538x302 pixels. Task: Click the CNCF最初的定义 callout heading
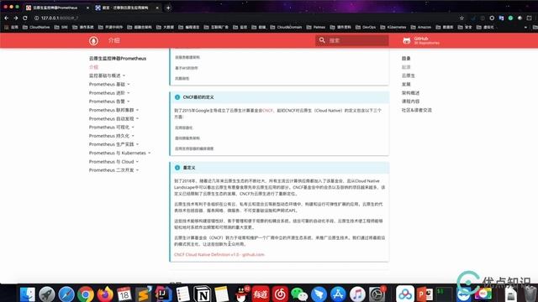(198, 97)
